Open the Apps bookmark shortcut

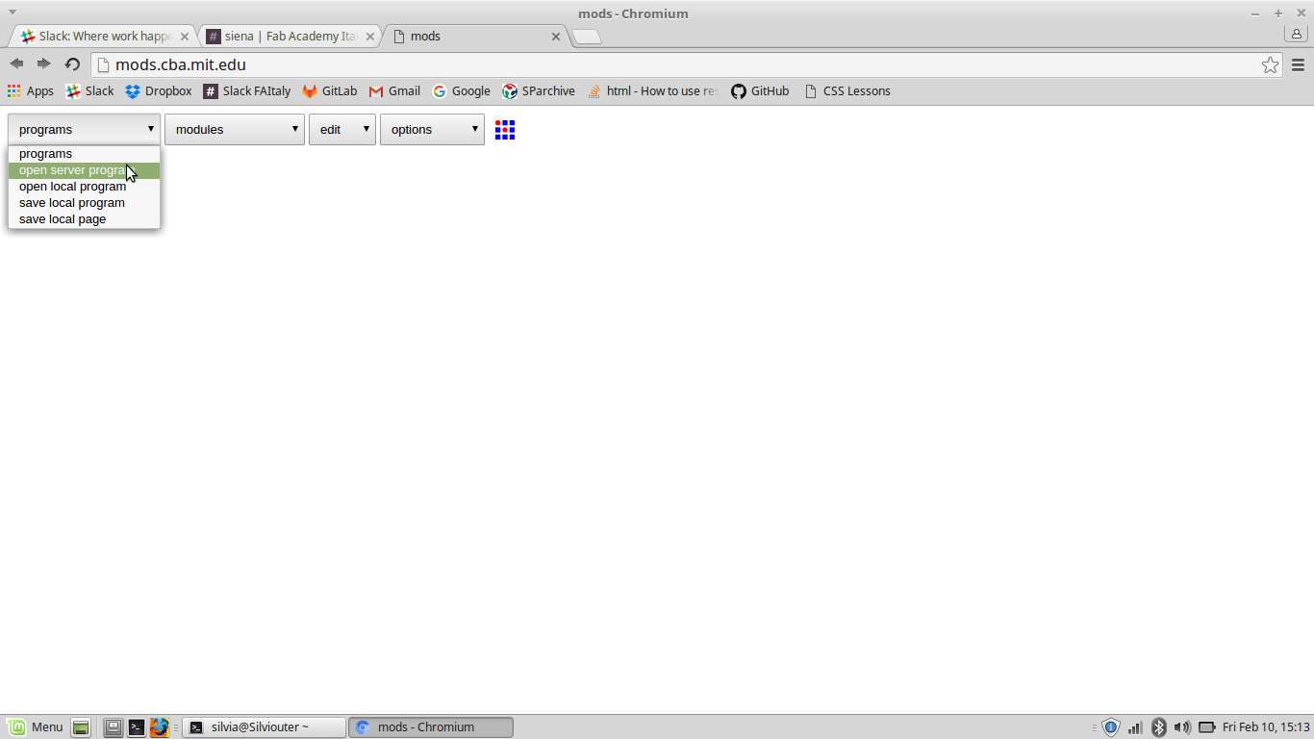point(31,91)
